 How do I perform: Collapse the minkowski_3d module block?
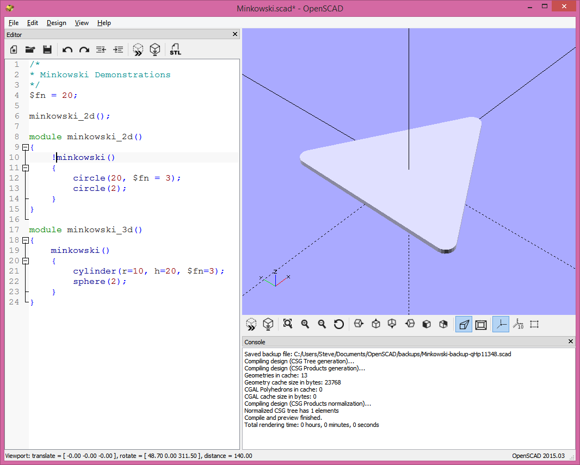click(x=26, y=240)
